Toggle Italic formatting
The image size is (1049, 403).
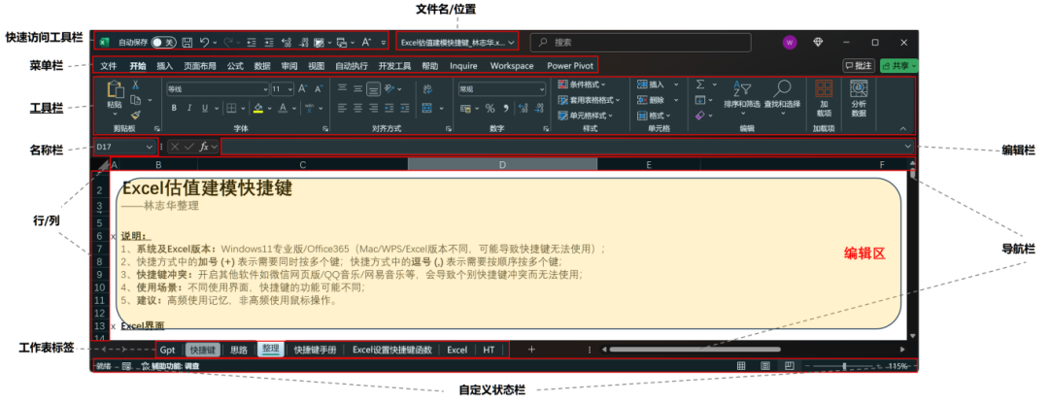[190, 108]
